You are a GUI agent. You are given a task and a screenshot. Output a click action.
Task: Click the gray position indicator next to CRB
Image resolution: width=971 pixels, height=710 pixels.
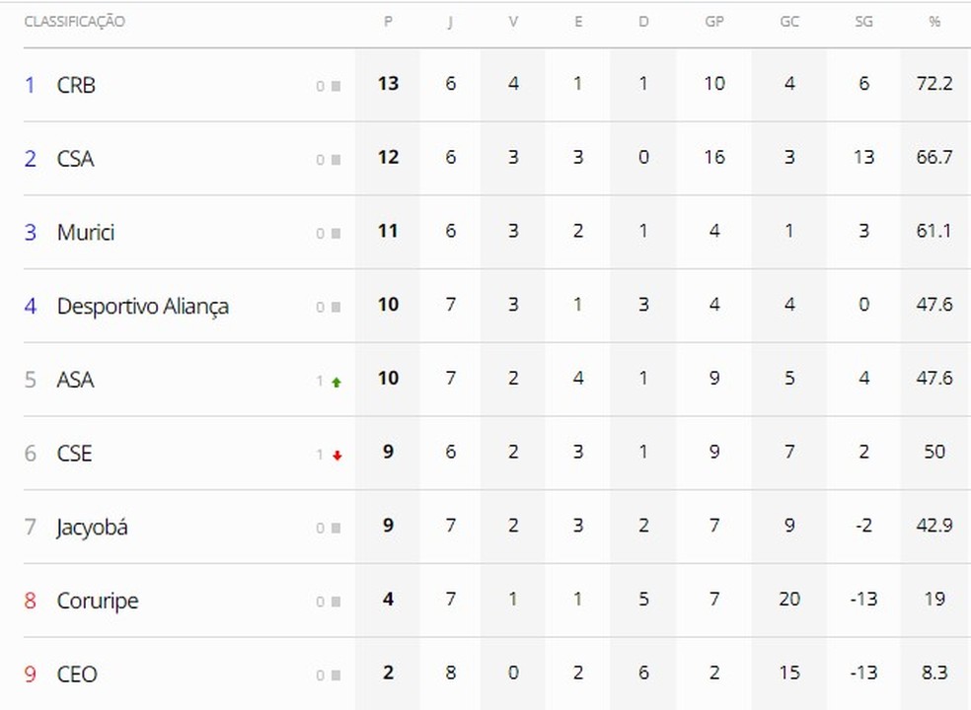tap(336, 87)
